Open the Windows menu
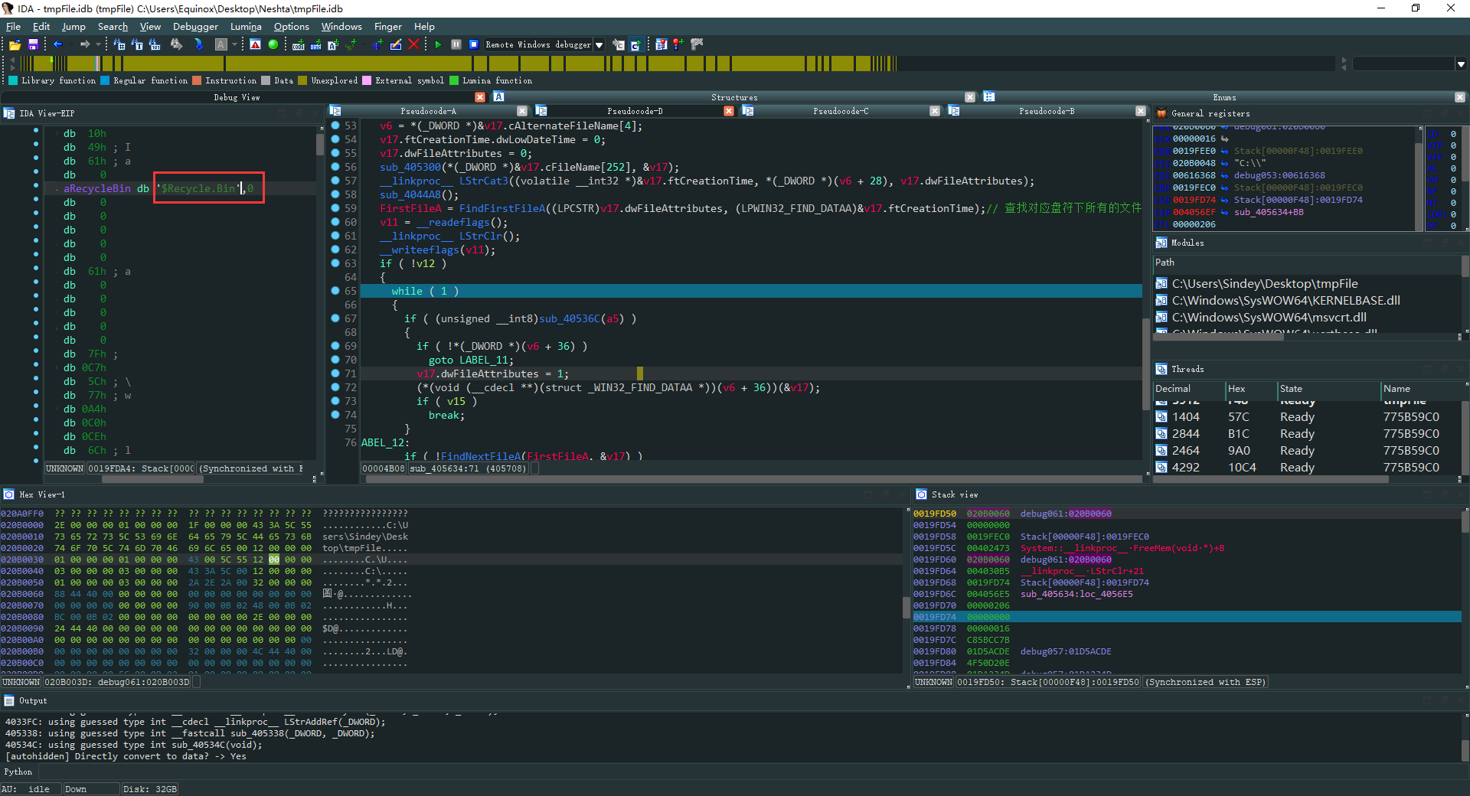Image resolution: width=1470 pixels, height=796 pixels. [x=341, y=27]
